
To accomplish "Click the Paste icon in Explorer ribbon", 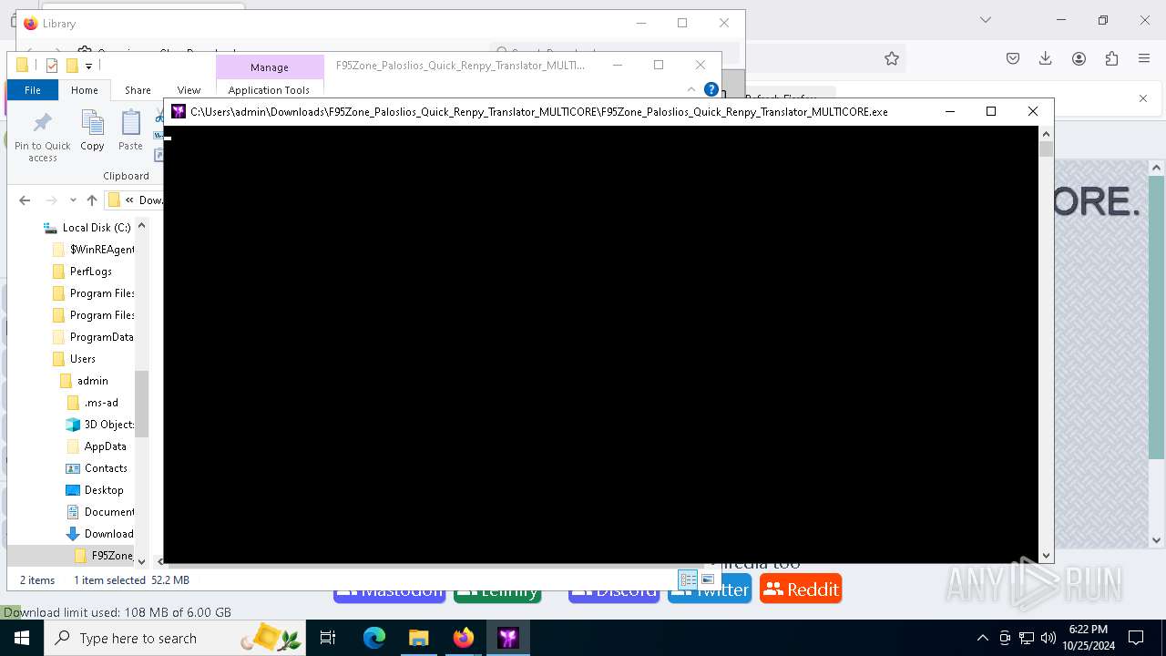I will pos(130,130).
